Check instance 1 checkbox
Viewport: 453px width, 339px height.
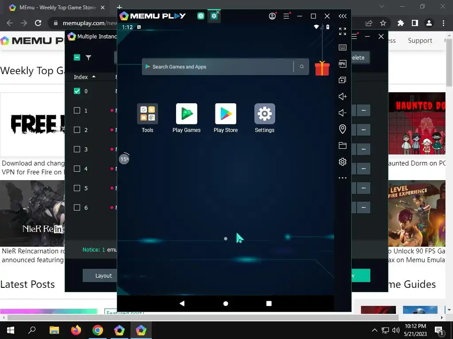77,110
